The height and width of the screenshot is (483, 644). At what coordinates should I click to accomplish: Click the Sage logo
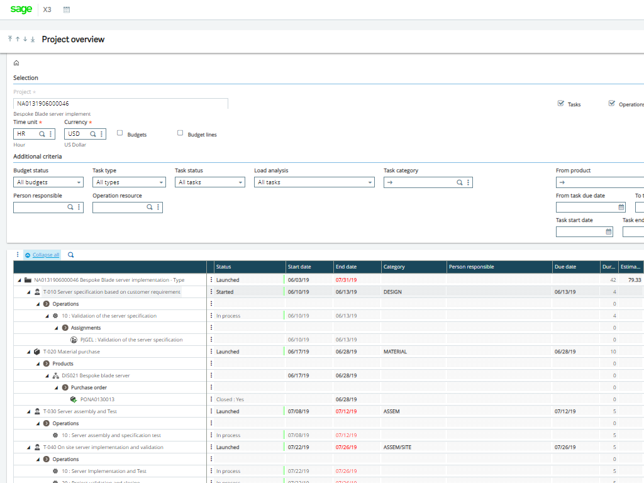21,9
